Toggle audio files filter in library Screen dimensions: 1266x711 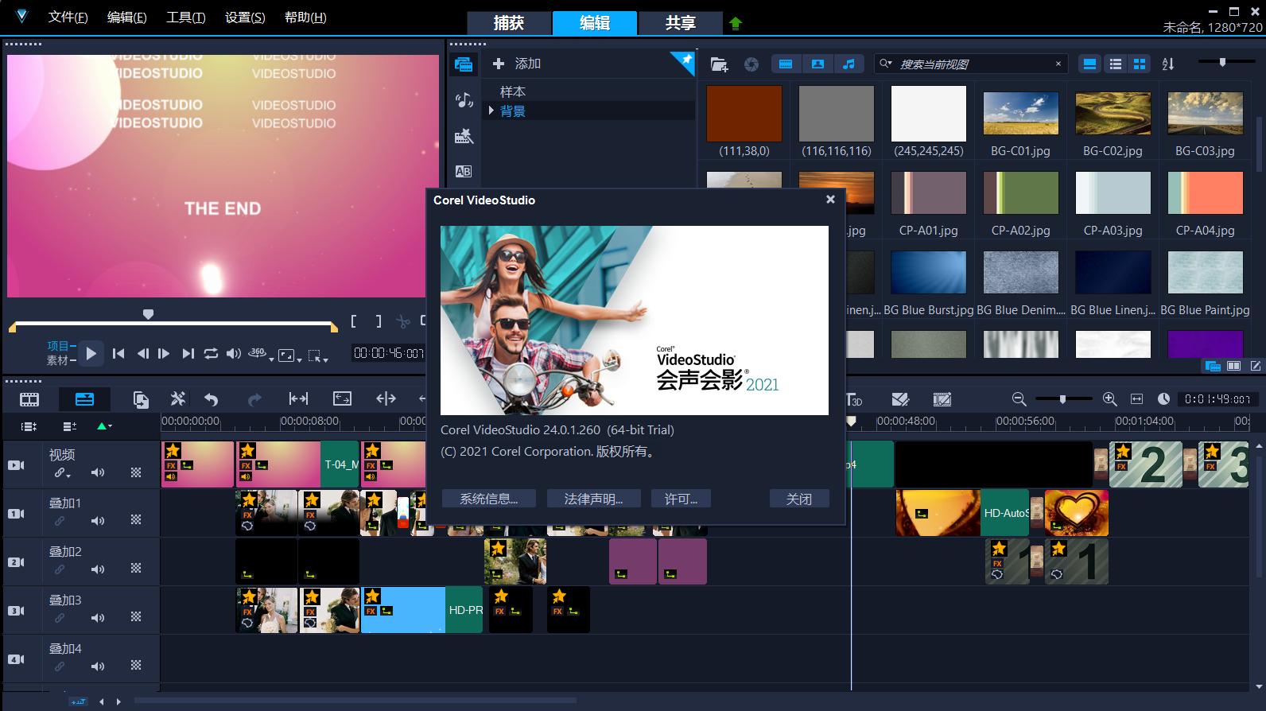849,64
